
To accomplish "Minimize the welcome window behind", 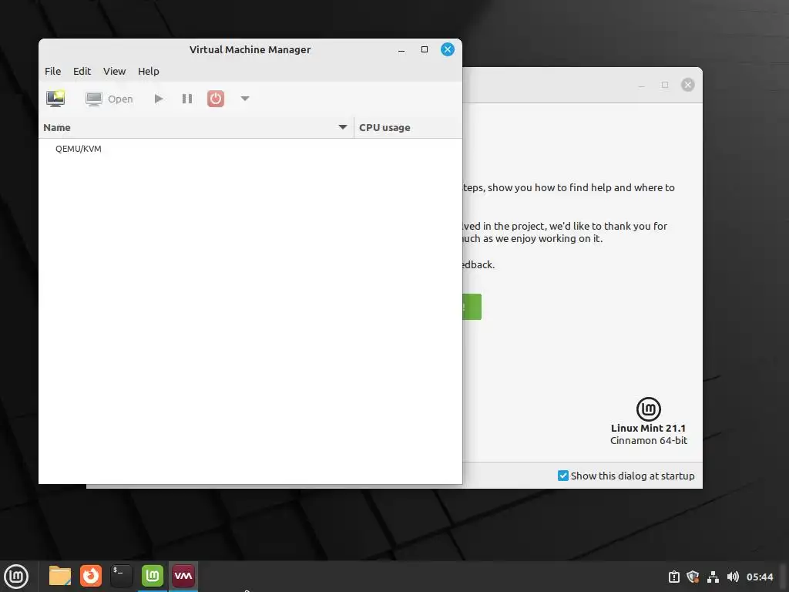I will point(642,85).
